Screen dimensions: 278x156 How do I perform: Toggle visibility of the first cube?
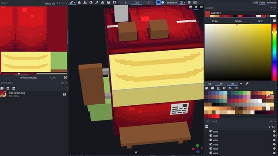pos(274,131)
